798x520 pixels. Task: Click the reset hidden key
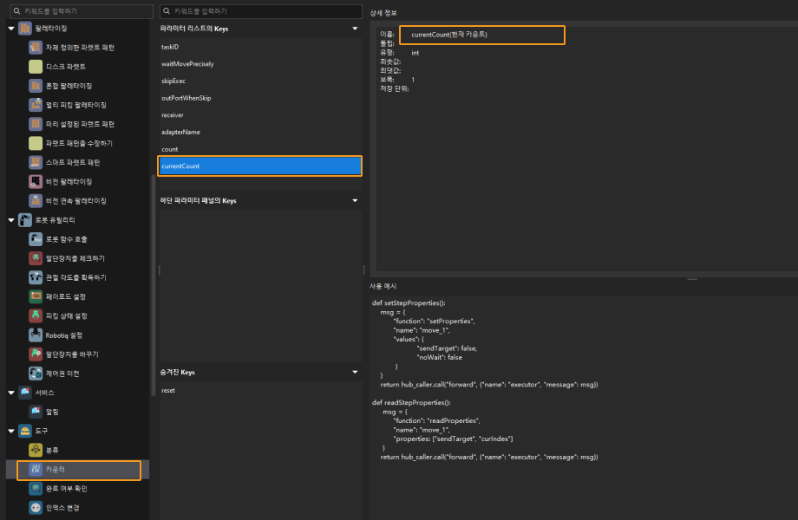(x=169, y=391)
